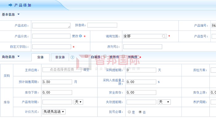216x118 pixels.
Task: Click the 调用范围 field showing 全部
Action: click(145, 36)
